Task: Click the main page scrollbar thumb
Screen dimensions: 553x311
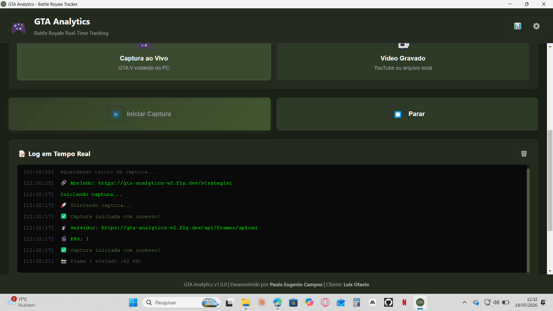Action: (x=550, y=181)
